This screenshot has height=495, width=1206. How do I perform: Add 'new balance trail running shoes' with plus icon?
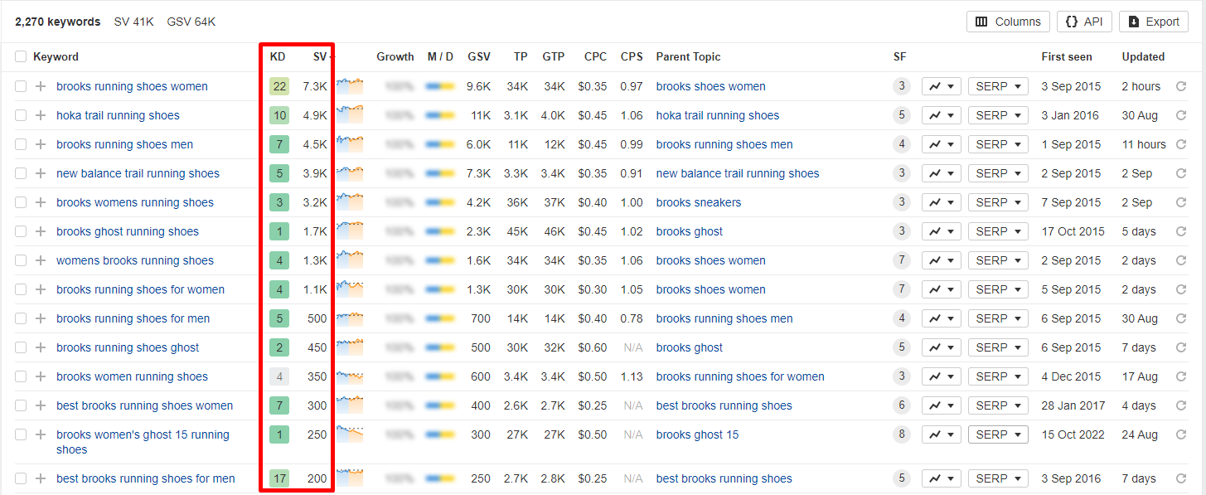point(41,173)
